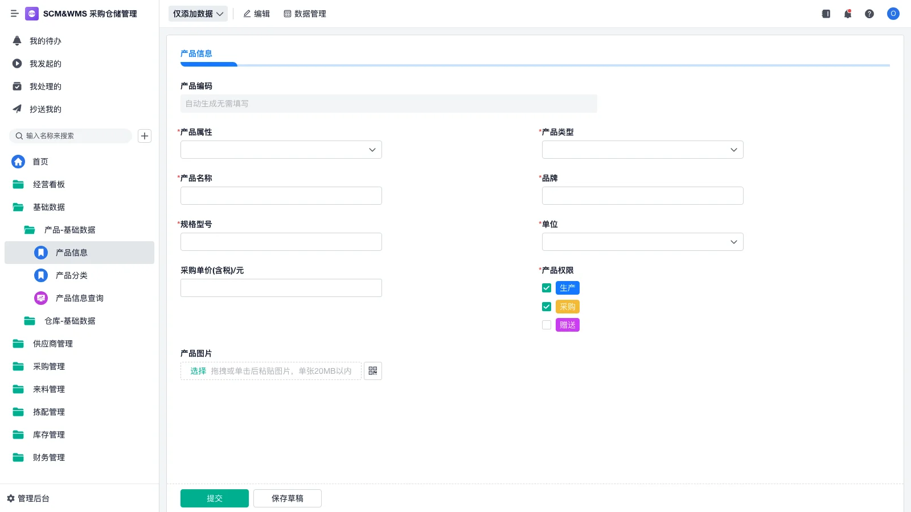Click the QR code icon for product image
Screen dimensions: 911x512
pyautogui.click(x=373, y=371)
